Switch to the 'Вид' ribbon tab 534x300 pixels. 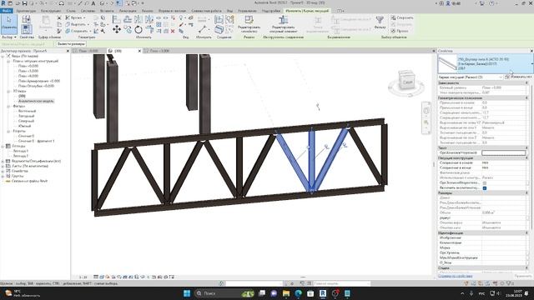pos(230,11)
